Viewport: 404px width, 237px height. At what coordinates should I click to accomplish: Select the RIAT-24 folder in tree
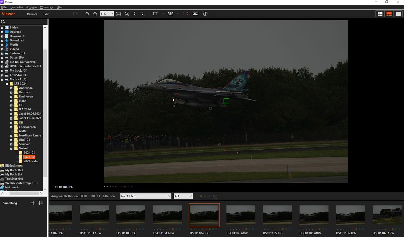[x=24, y=140]
